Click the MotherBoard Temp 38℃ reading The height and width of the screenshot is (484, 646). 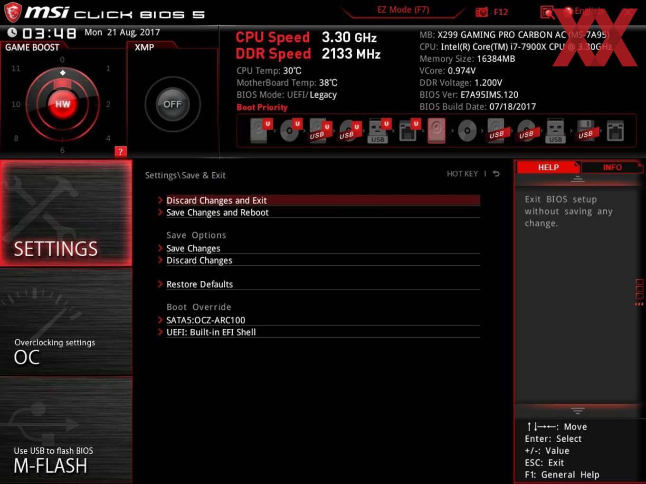(287, 83)
